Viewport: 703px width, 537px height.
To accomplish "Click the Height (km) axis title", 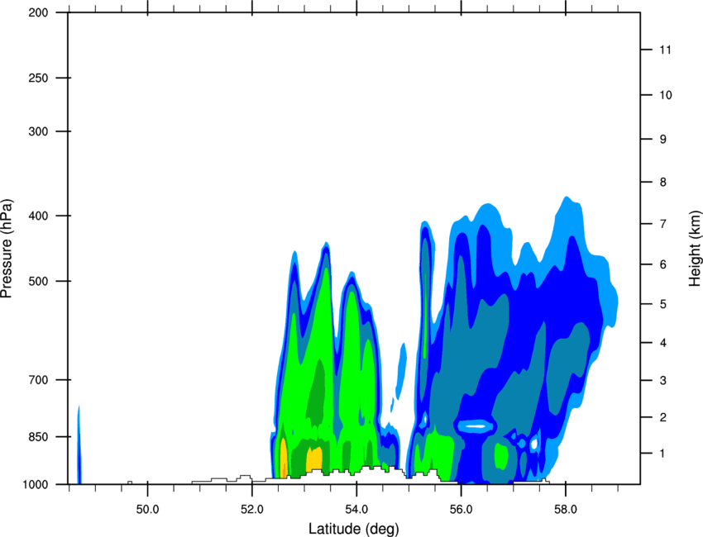I will click(695, 249).
